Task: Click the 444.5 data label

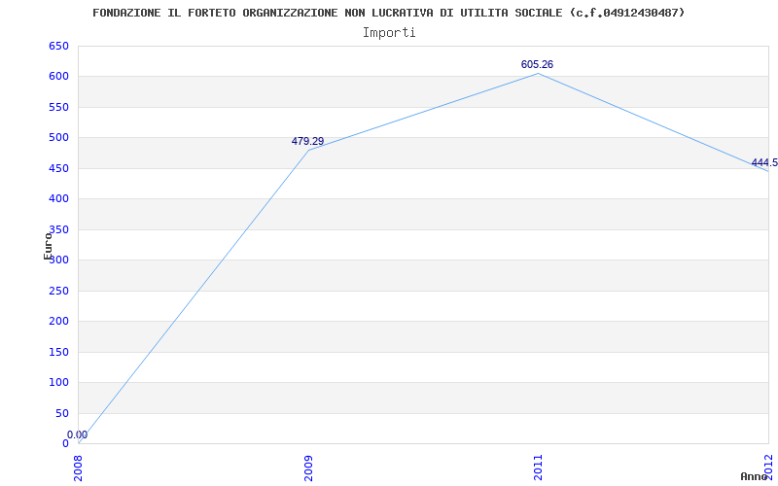Action: [764, 163]
